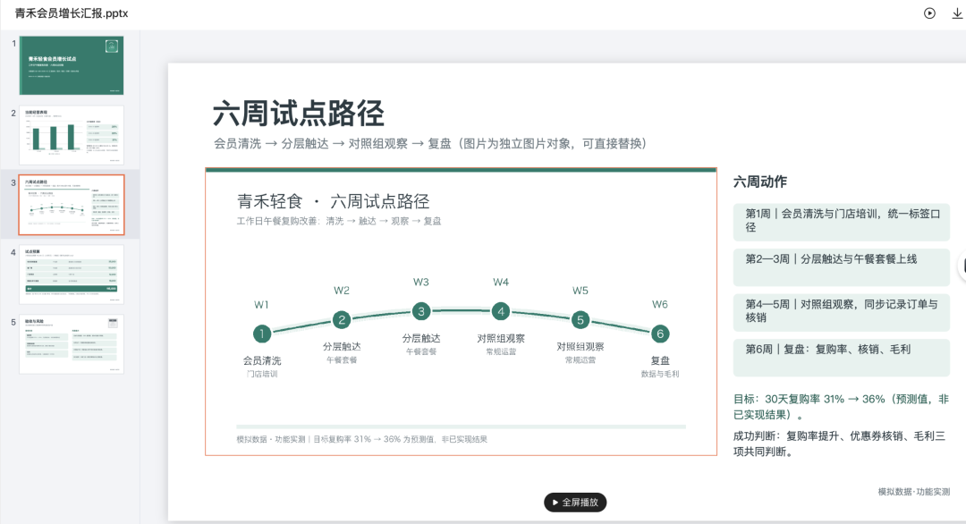Select slide 2 bar chart thumbnail
The height and width of the screenshot is (524, 966).
point(72,135)
